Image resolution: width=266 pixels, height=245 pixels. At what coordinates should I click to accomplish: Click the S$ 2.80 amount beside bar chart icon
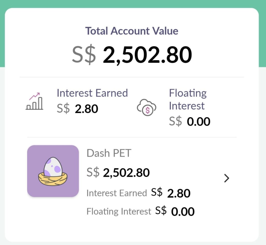point(77,109)
